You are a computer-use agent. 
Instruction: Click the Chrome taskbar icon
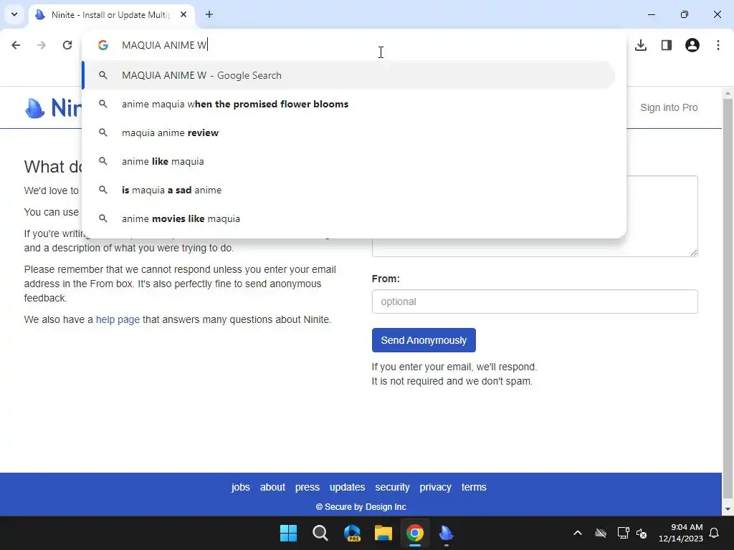point(415,533)
